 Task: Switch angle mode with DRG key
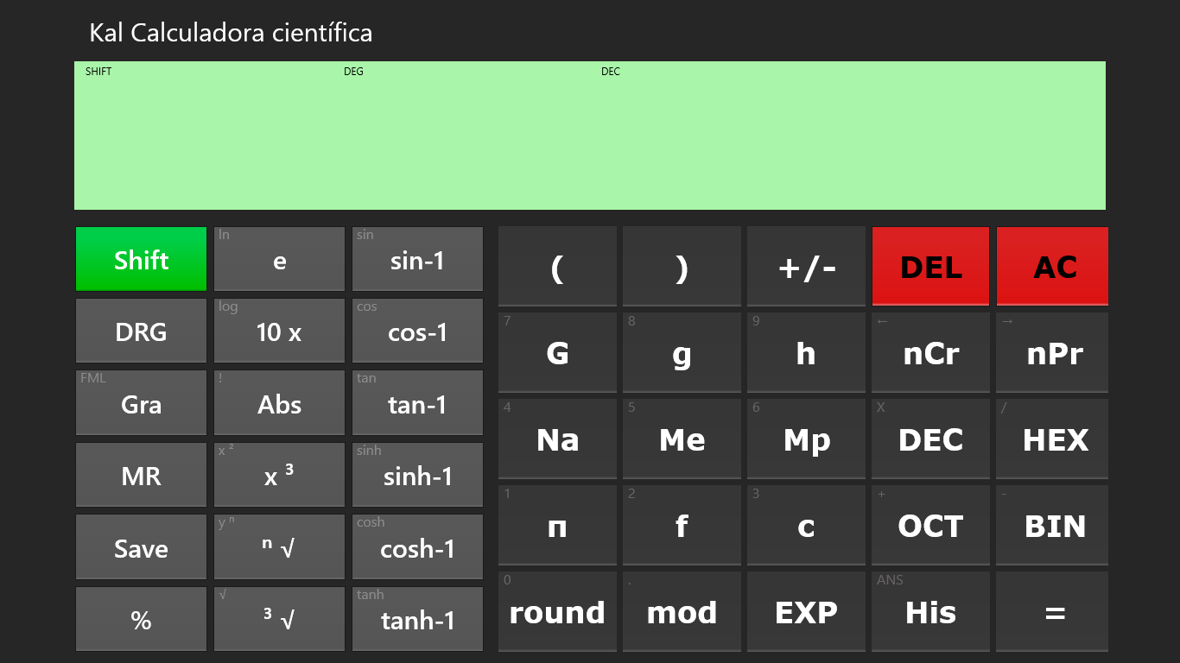click(x=141, y=331)
